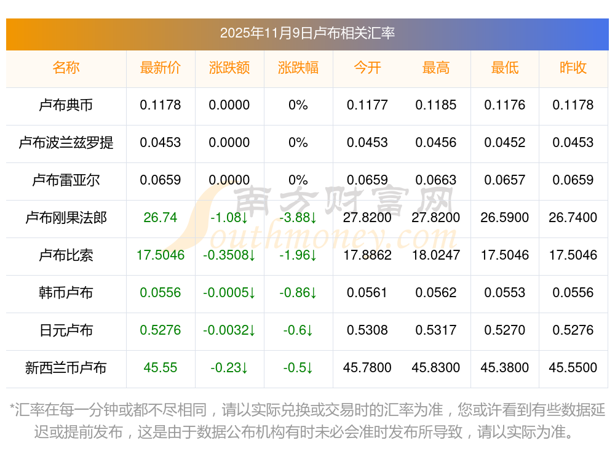
Task: Click 新西兰币卢布 opening value 45.7800
Action: click(367, 368)
